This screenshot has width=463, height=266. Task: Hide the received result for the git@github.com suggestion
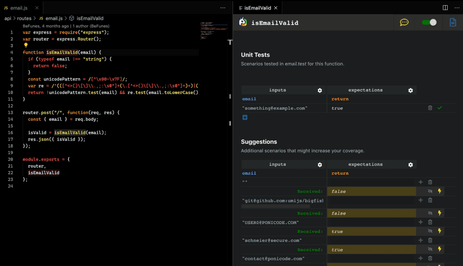click(x=430, y=214)
